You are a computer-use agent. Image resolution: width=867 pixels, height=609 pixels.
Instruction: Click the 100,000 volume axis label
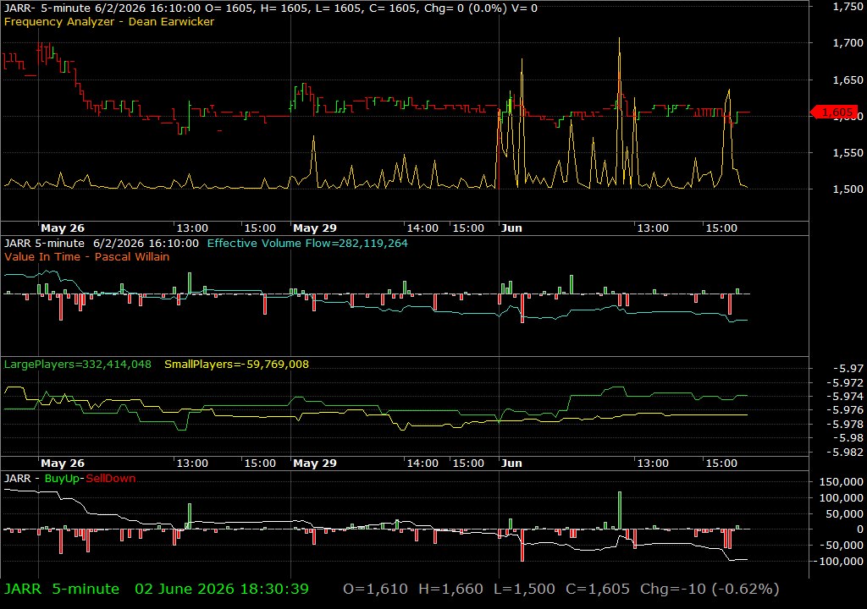[x=841, y=498]
